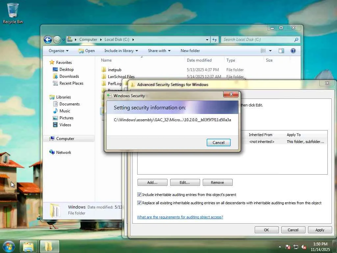
Task: Open the Explorer taskbar icon
Action: (28, 246)
